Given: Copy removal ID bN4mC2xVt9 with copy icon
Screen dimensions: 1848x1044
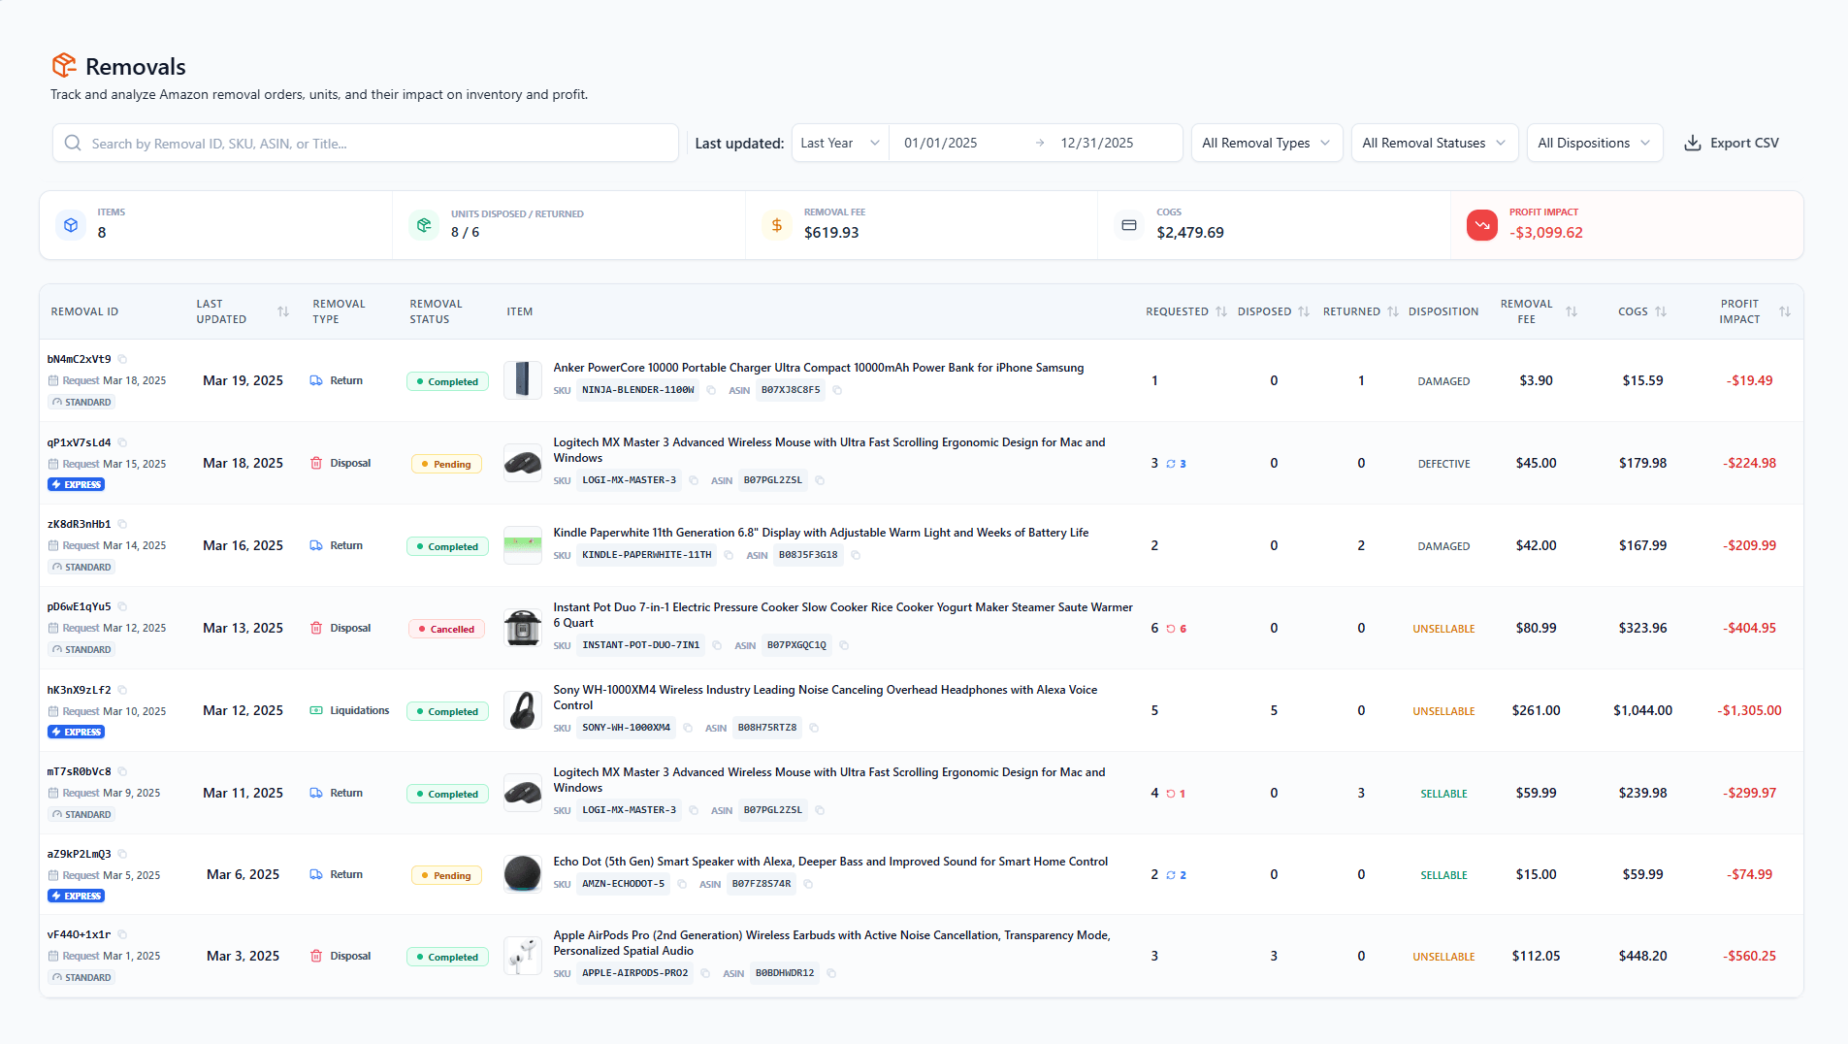Looking at the screenshot, I should point(123,360).
